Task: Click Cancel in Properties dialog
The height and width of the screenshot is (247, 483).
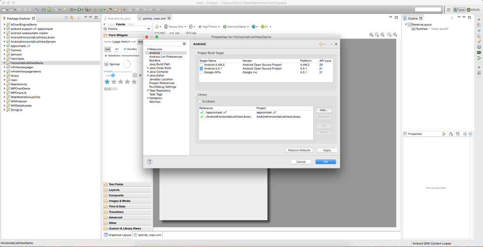Action: [x=301, y=161]
